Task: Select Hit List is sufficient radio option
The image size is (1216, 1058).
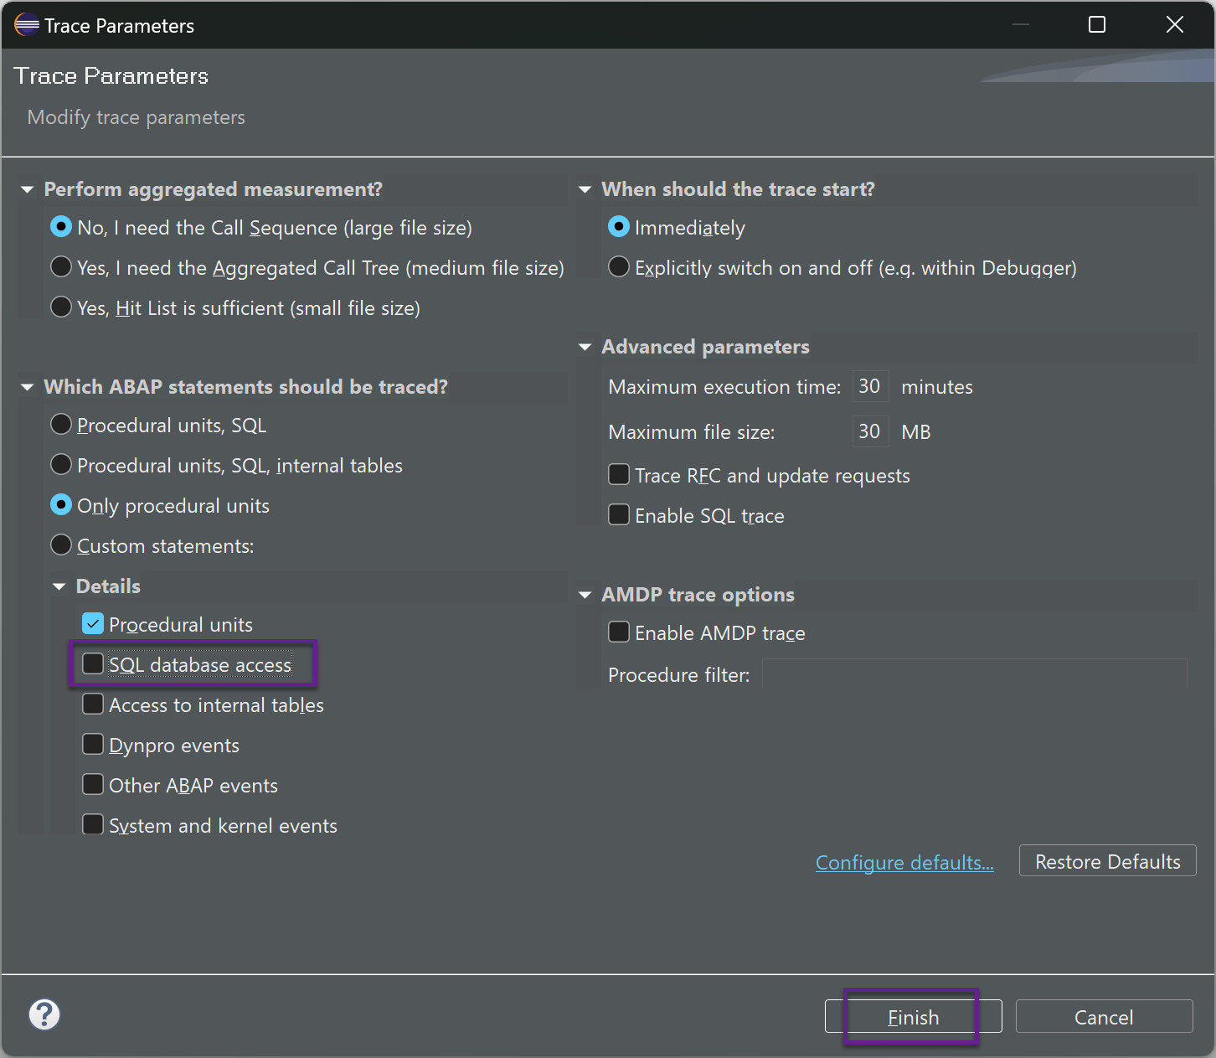Action: coord(61,307)
